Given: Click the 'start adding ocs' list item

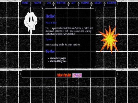Looking at the screenshot, I should pyautogui.click(x=58, y=61).
